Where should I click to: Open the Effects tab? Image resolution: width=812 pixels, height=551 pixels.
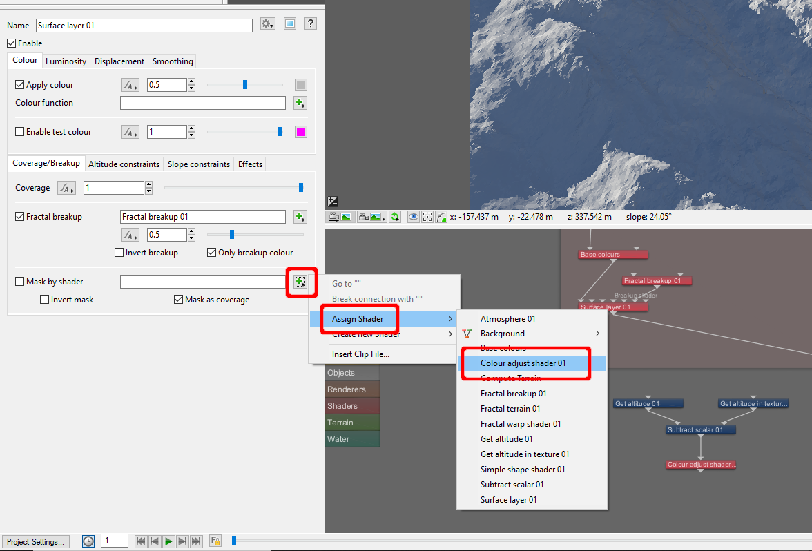pyautogui.click(x=250, y=164)
